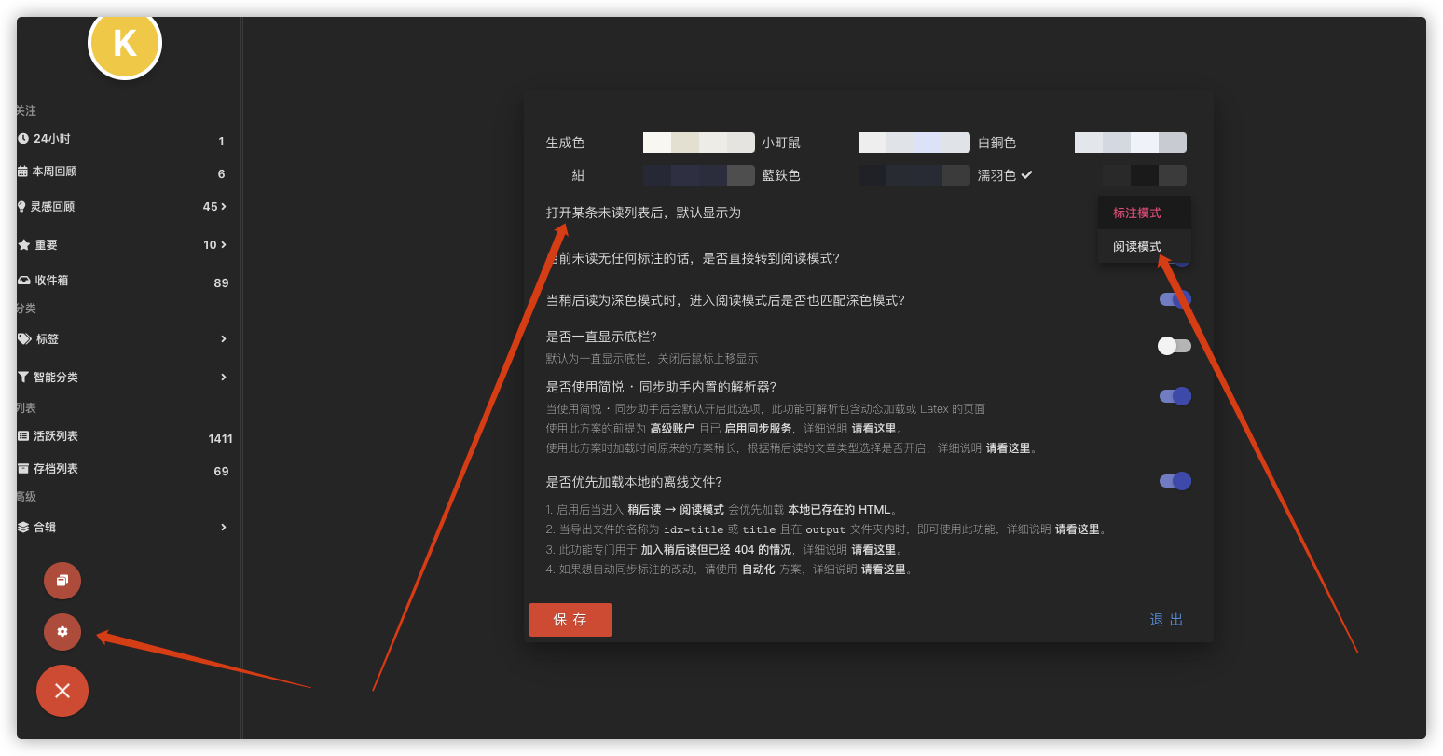This screenshot has width=1443, height=756.
Task: Click the 保存 button
Action: (x=570, y=620)
